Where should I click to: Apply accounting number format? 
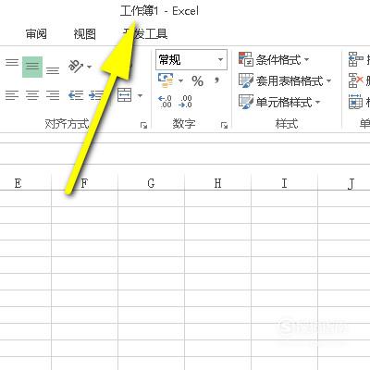click(x=166, y=80)
